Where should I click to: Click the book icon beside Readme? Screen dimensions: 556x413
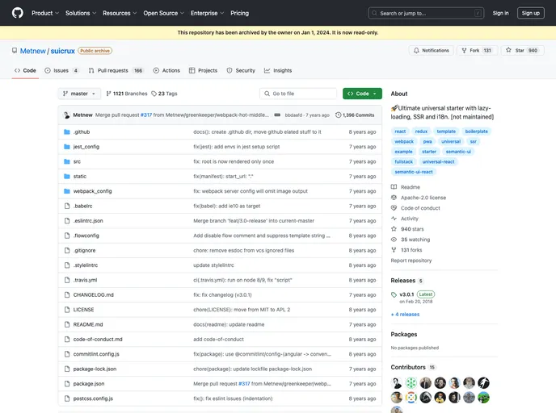coord(394,187)
